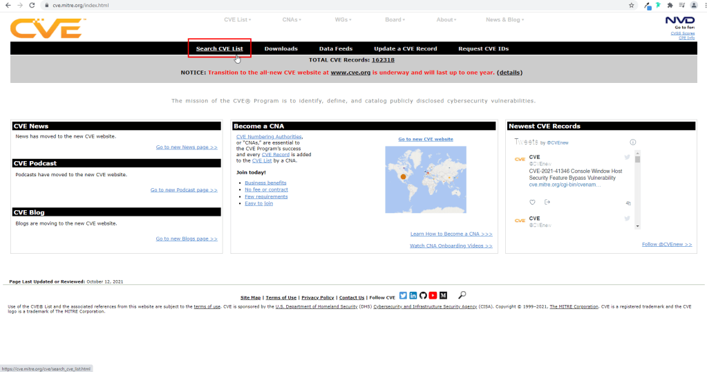The width and height of the screenshot is (707, 372).
Task: Click the share icon under the first tweet
Action: (x=547, y=202)
